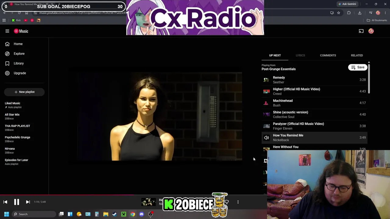
Task: Click the Chrome address bar URL
Action: 82,13
